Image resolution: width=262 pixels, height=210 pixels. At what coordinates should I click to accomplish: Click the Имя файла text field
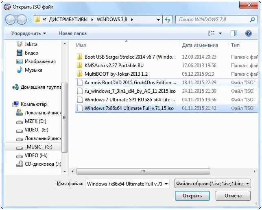[x=124, y=184]
